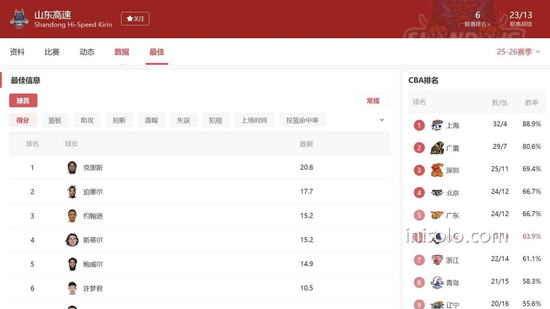This screenshot has width=550, height=309.
Task: Open player name 许梦君
Action: (x=93, y=288)
